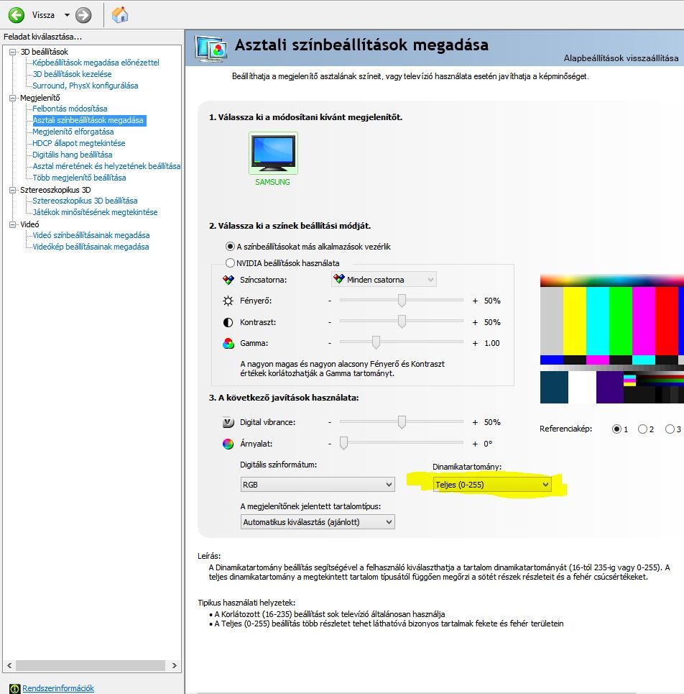Collapse the 'Videó' tree node
Screen dimensions: 684x694
tap(12, 224)
